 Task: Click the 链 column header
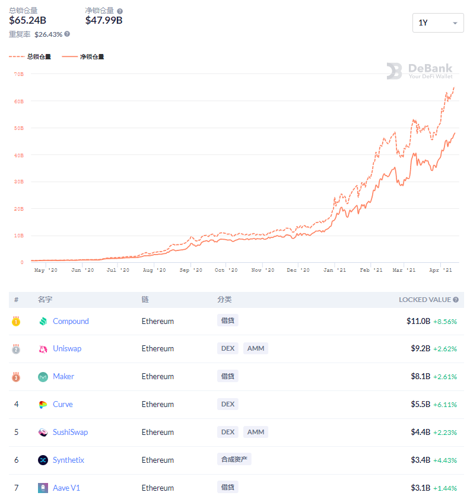[145, 300]
